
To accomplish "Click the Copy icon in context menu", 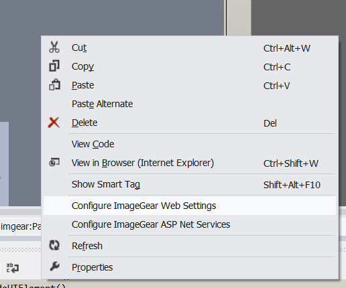I will pos(54,66).
